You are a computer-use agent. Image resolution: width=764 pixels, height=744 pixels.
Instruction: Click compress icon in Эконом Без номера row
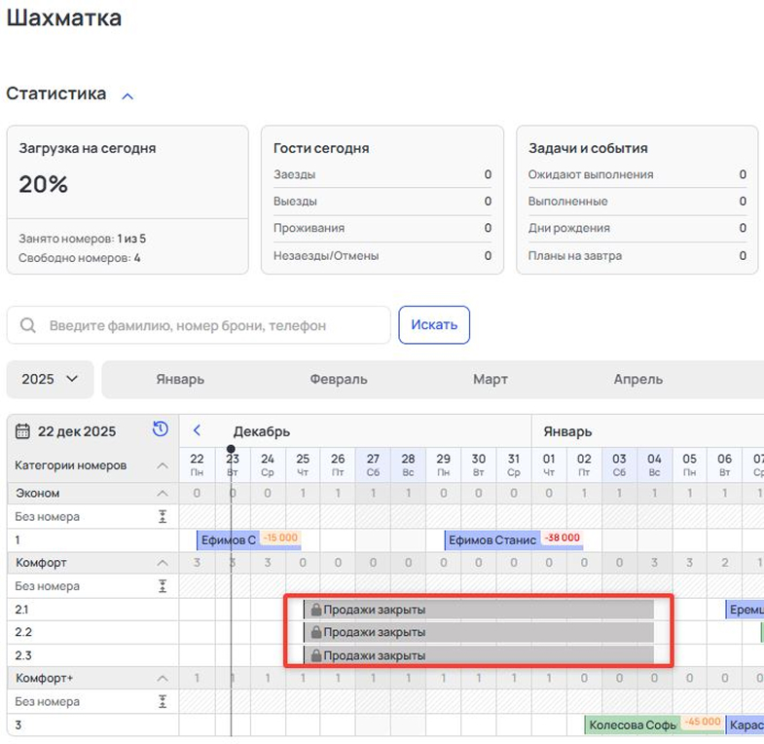click(163, 516)
